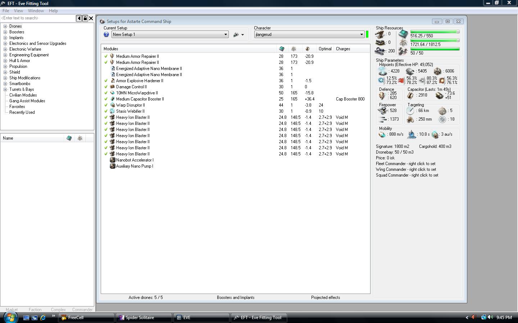518x323 pixels.
Task: Select the 10MN MicroWarpdrive II module icon
Action: (112, 93)
